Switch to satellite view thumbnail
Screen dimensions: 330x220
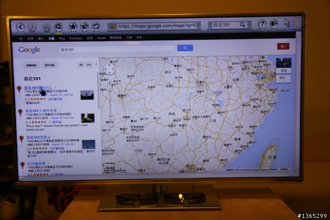pyautogui.click(x=284, y=65)
